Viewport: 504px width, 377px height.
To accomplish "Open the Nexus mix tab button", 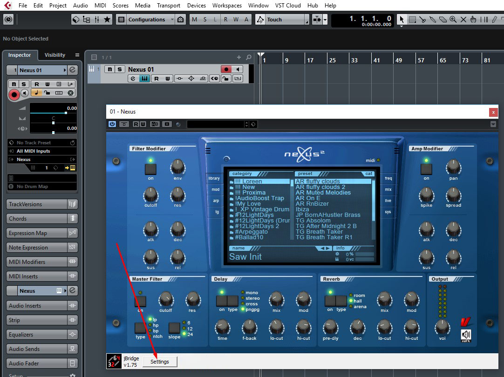I will point(388,189).
